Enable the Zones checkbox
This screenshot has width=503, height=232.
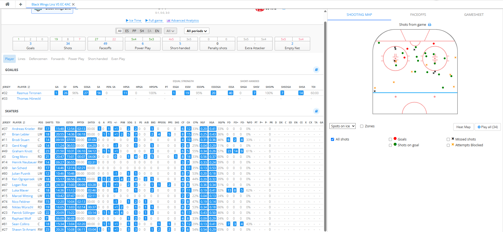(x=362, y=126)
